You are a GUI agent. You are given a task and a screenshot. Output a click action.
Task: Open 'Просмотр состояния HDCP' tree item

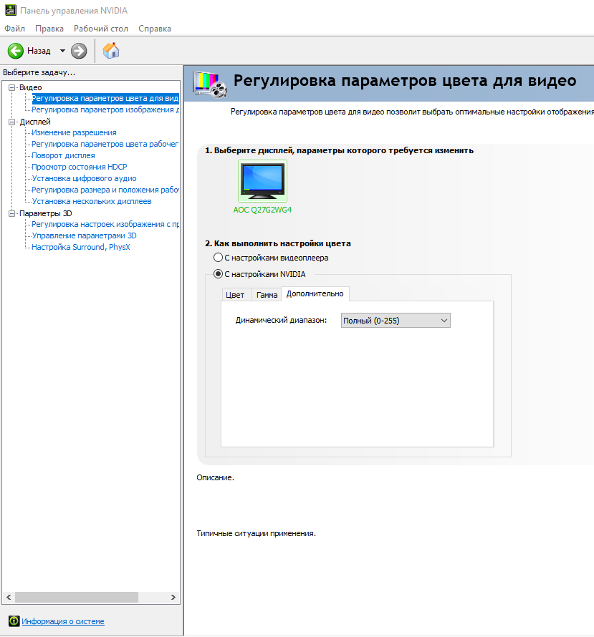(x=80, y=167)
